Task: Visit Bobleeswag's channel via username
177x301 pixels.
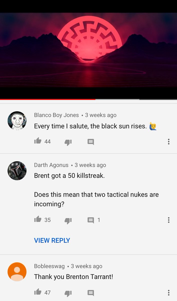Action: click(x=49, y=266)
